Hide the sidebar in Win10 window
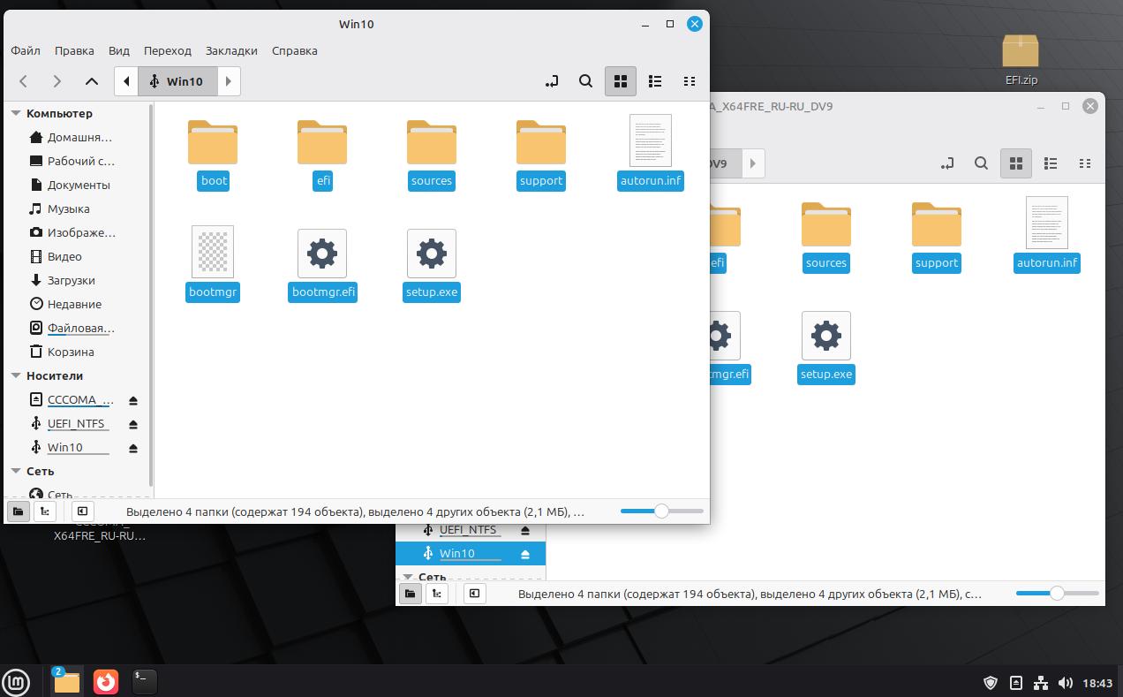 point(82,511)
